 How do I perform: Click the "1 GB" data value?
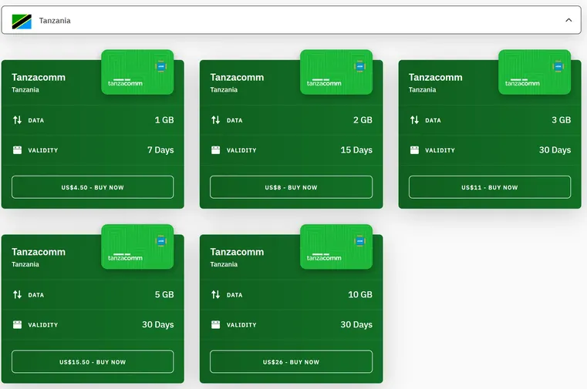point(164,120)
